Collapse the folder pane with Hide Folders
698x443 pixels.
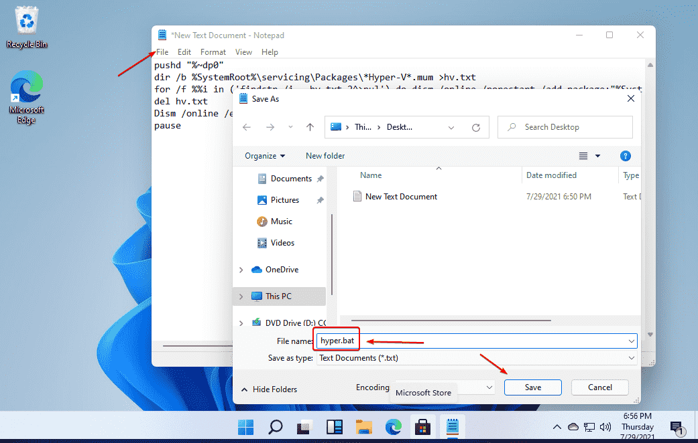coord(269,389)
